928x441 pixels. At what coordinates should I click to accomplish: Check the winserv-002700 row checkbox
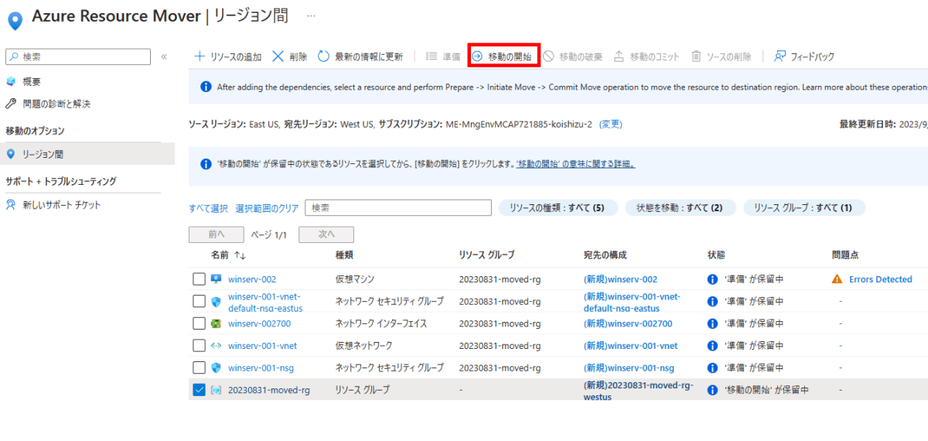199,323
